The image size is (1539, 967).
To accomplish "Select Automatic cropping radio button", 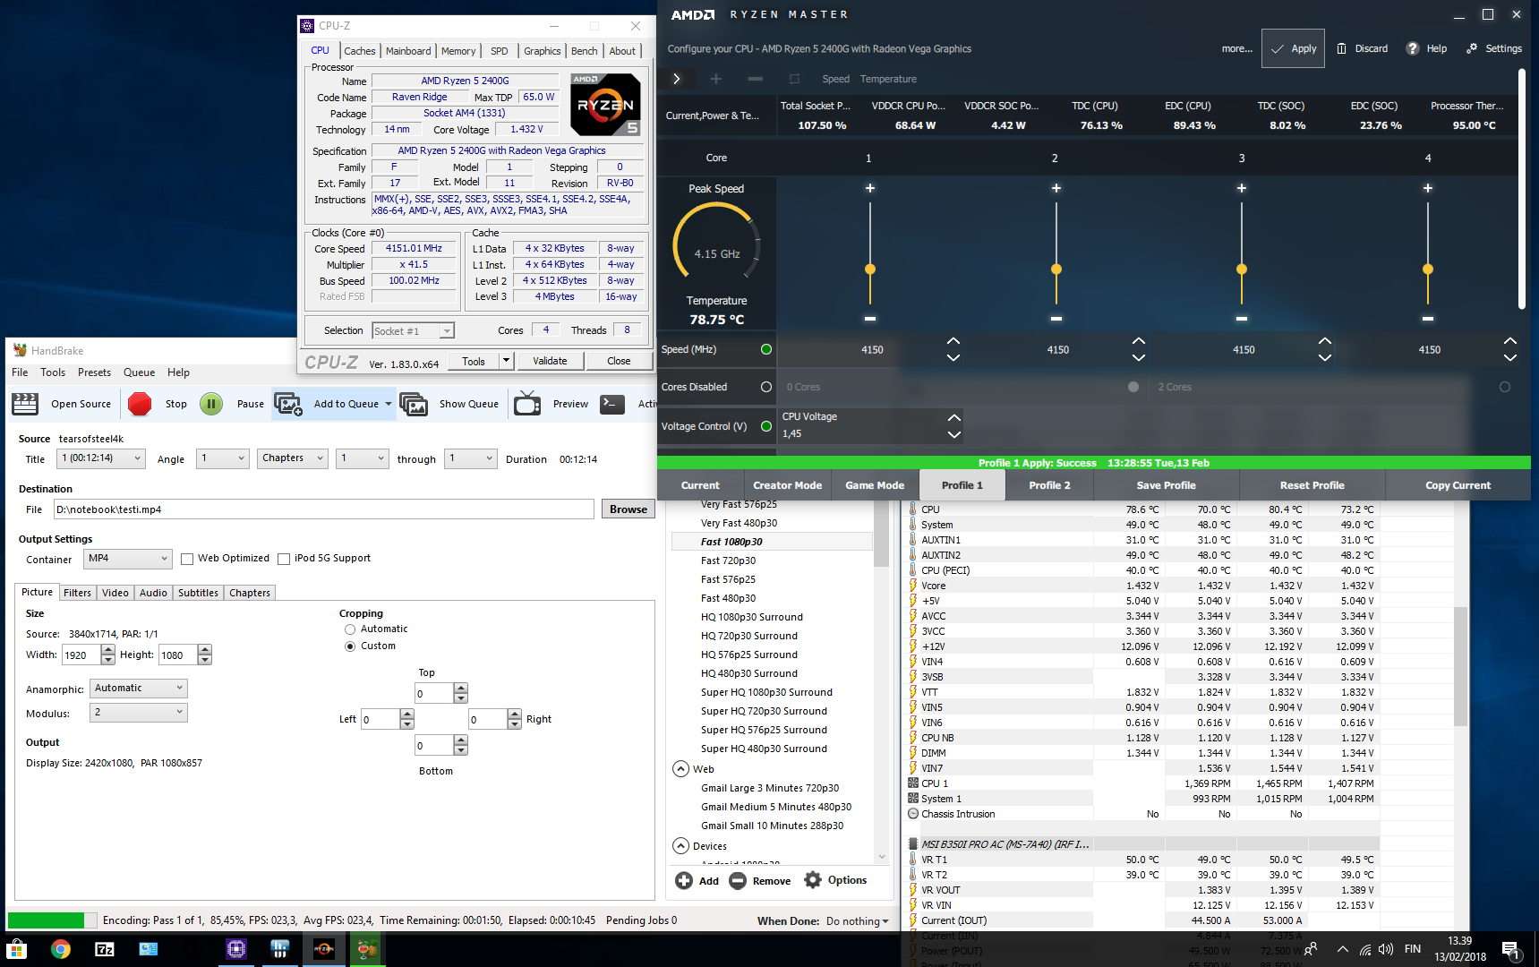I will coord(350,629).
